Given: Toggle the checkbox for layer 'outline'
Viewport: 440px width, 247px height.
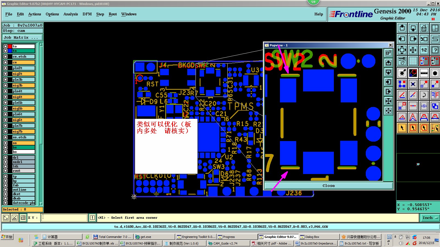Looking at the screenshot, I should pos(5,190).
